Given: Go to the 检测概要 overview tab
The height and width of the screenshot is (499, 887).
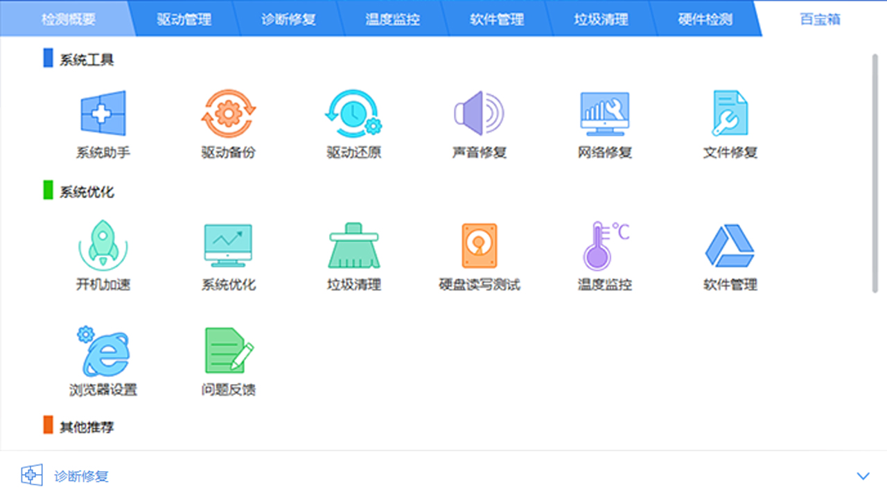Looking at the screenshot, I should click(x=68, y=19).
